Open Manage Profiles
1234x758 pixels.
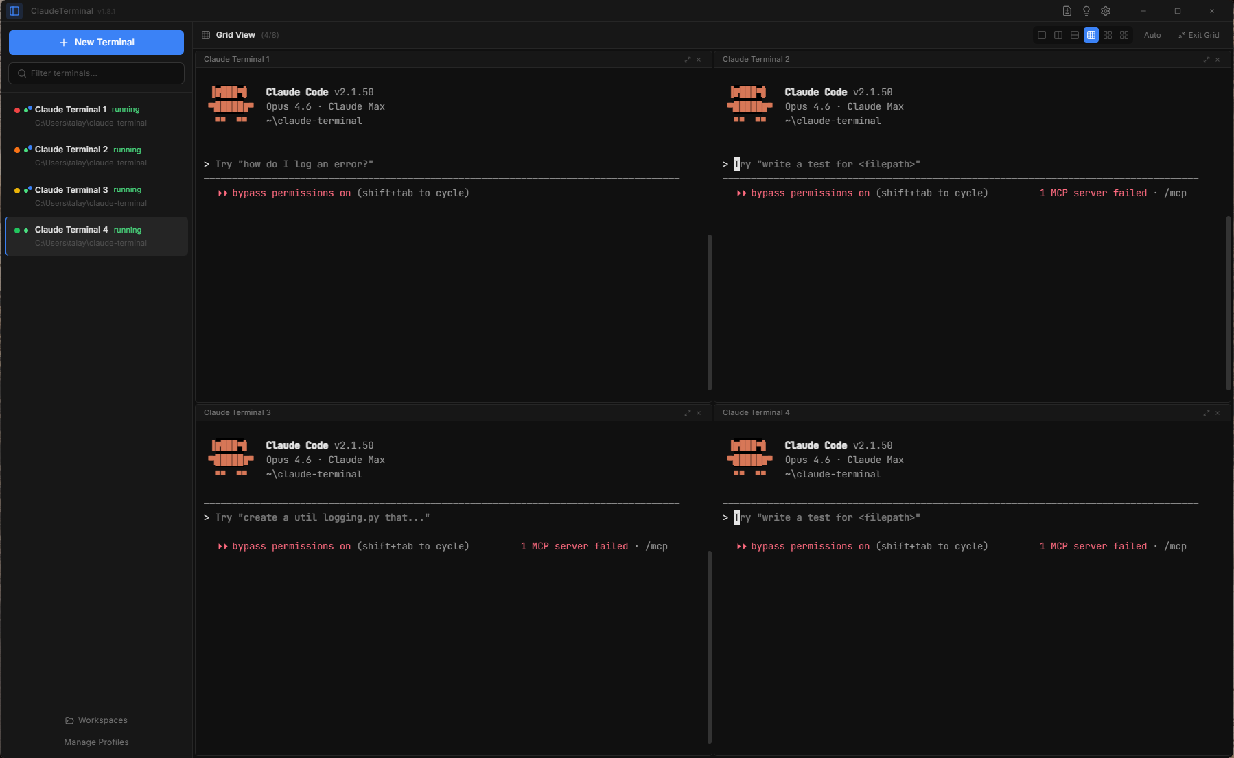96,742
